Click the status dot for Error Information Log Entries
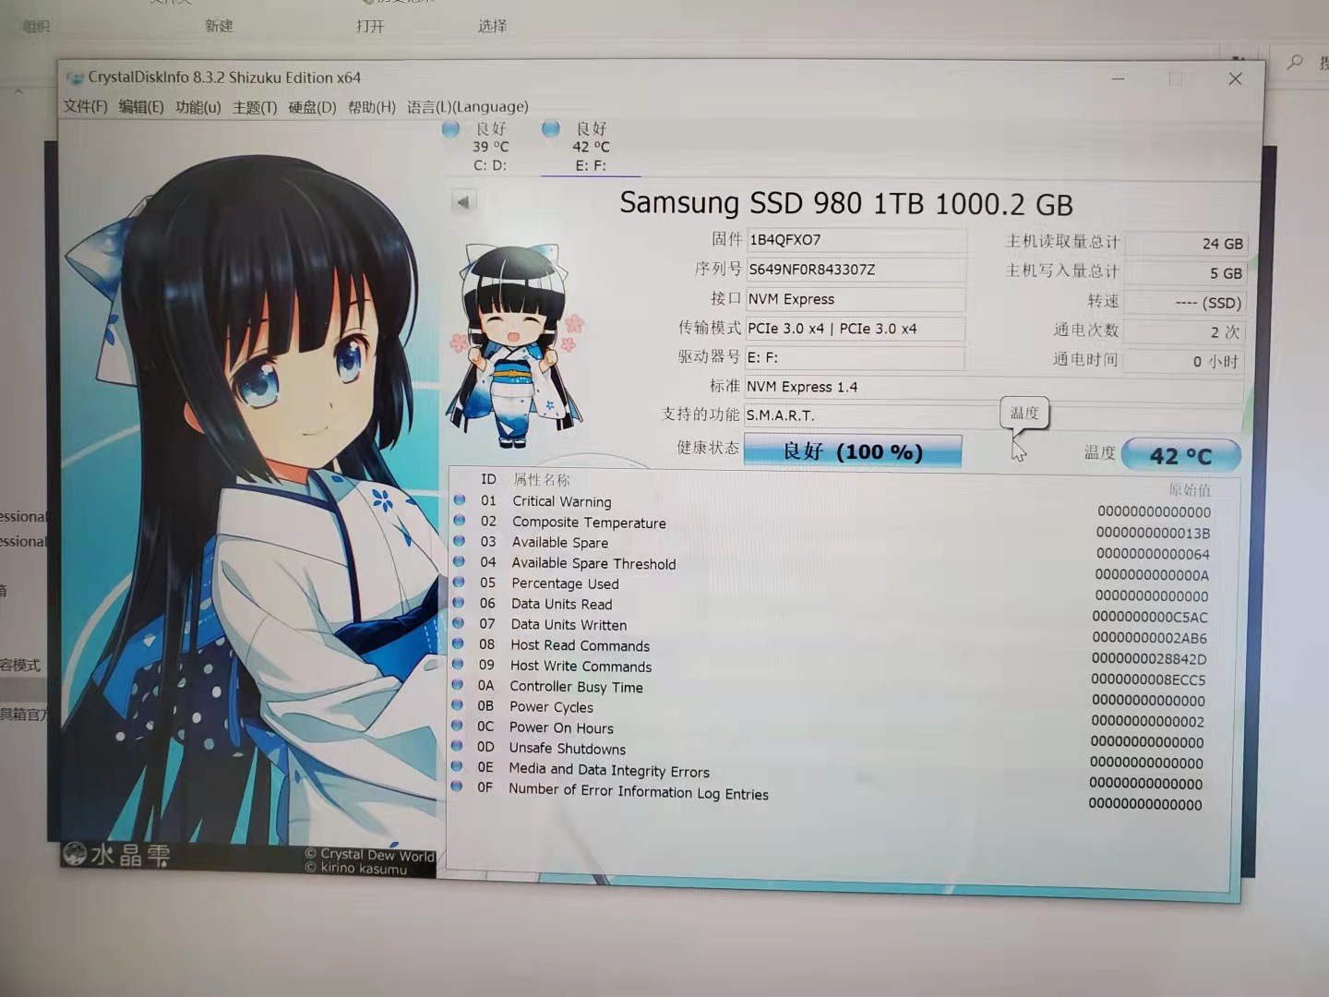Viewport: 1329px width, 997px height. point(456,787)
